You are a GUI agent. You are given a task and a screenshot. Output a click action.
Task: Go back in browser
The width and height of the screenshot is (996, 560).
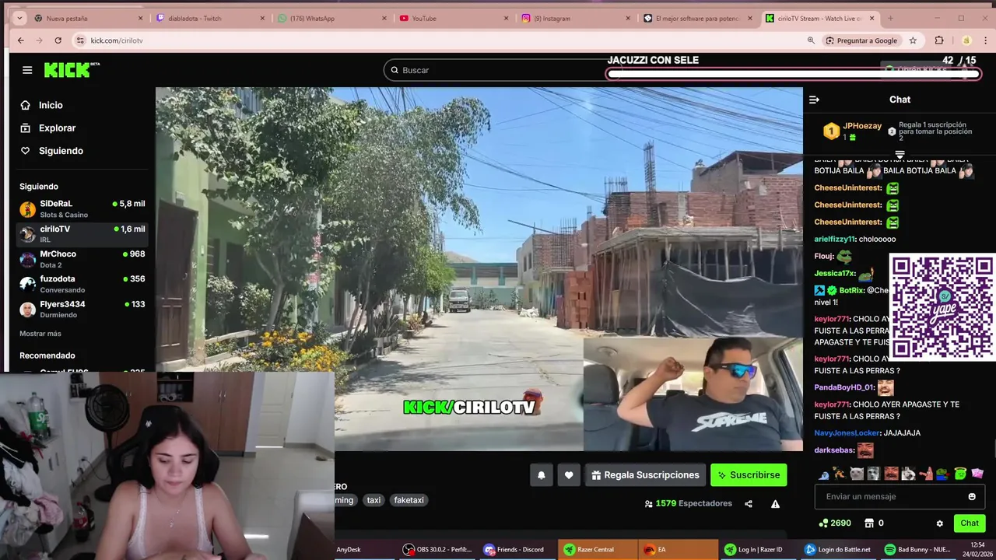coord(21,40)
